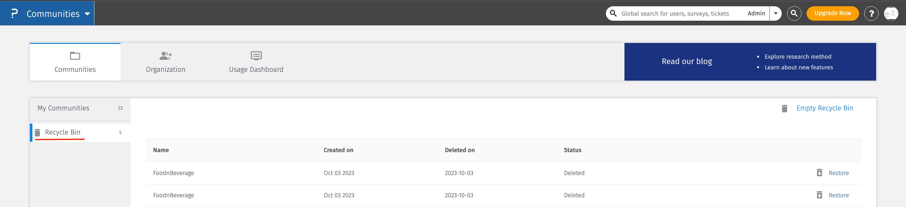906x207 pixels.
Task: Select My Communities in the sidebar
Action: 63,108
